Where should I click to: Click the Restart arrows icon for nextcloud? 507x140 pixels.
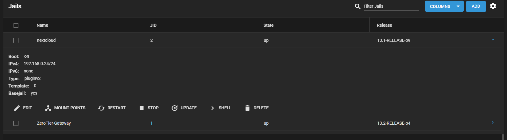point(101,108)
